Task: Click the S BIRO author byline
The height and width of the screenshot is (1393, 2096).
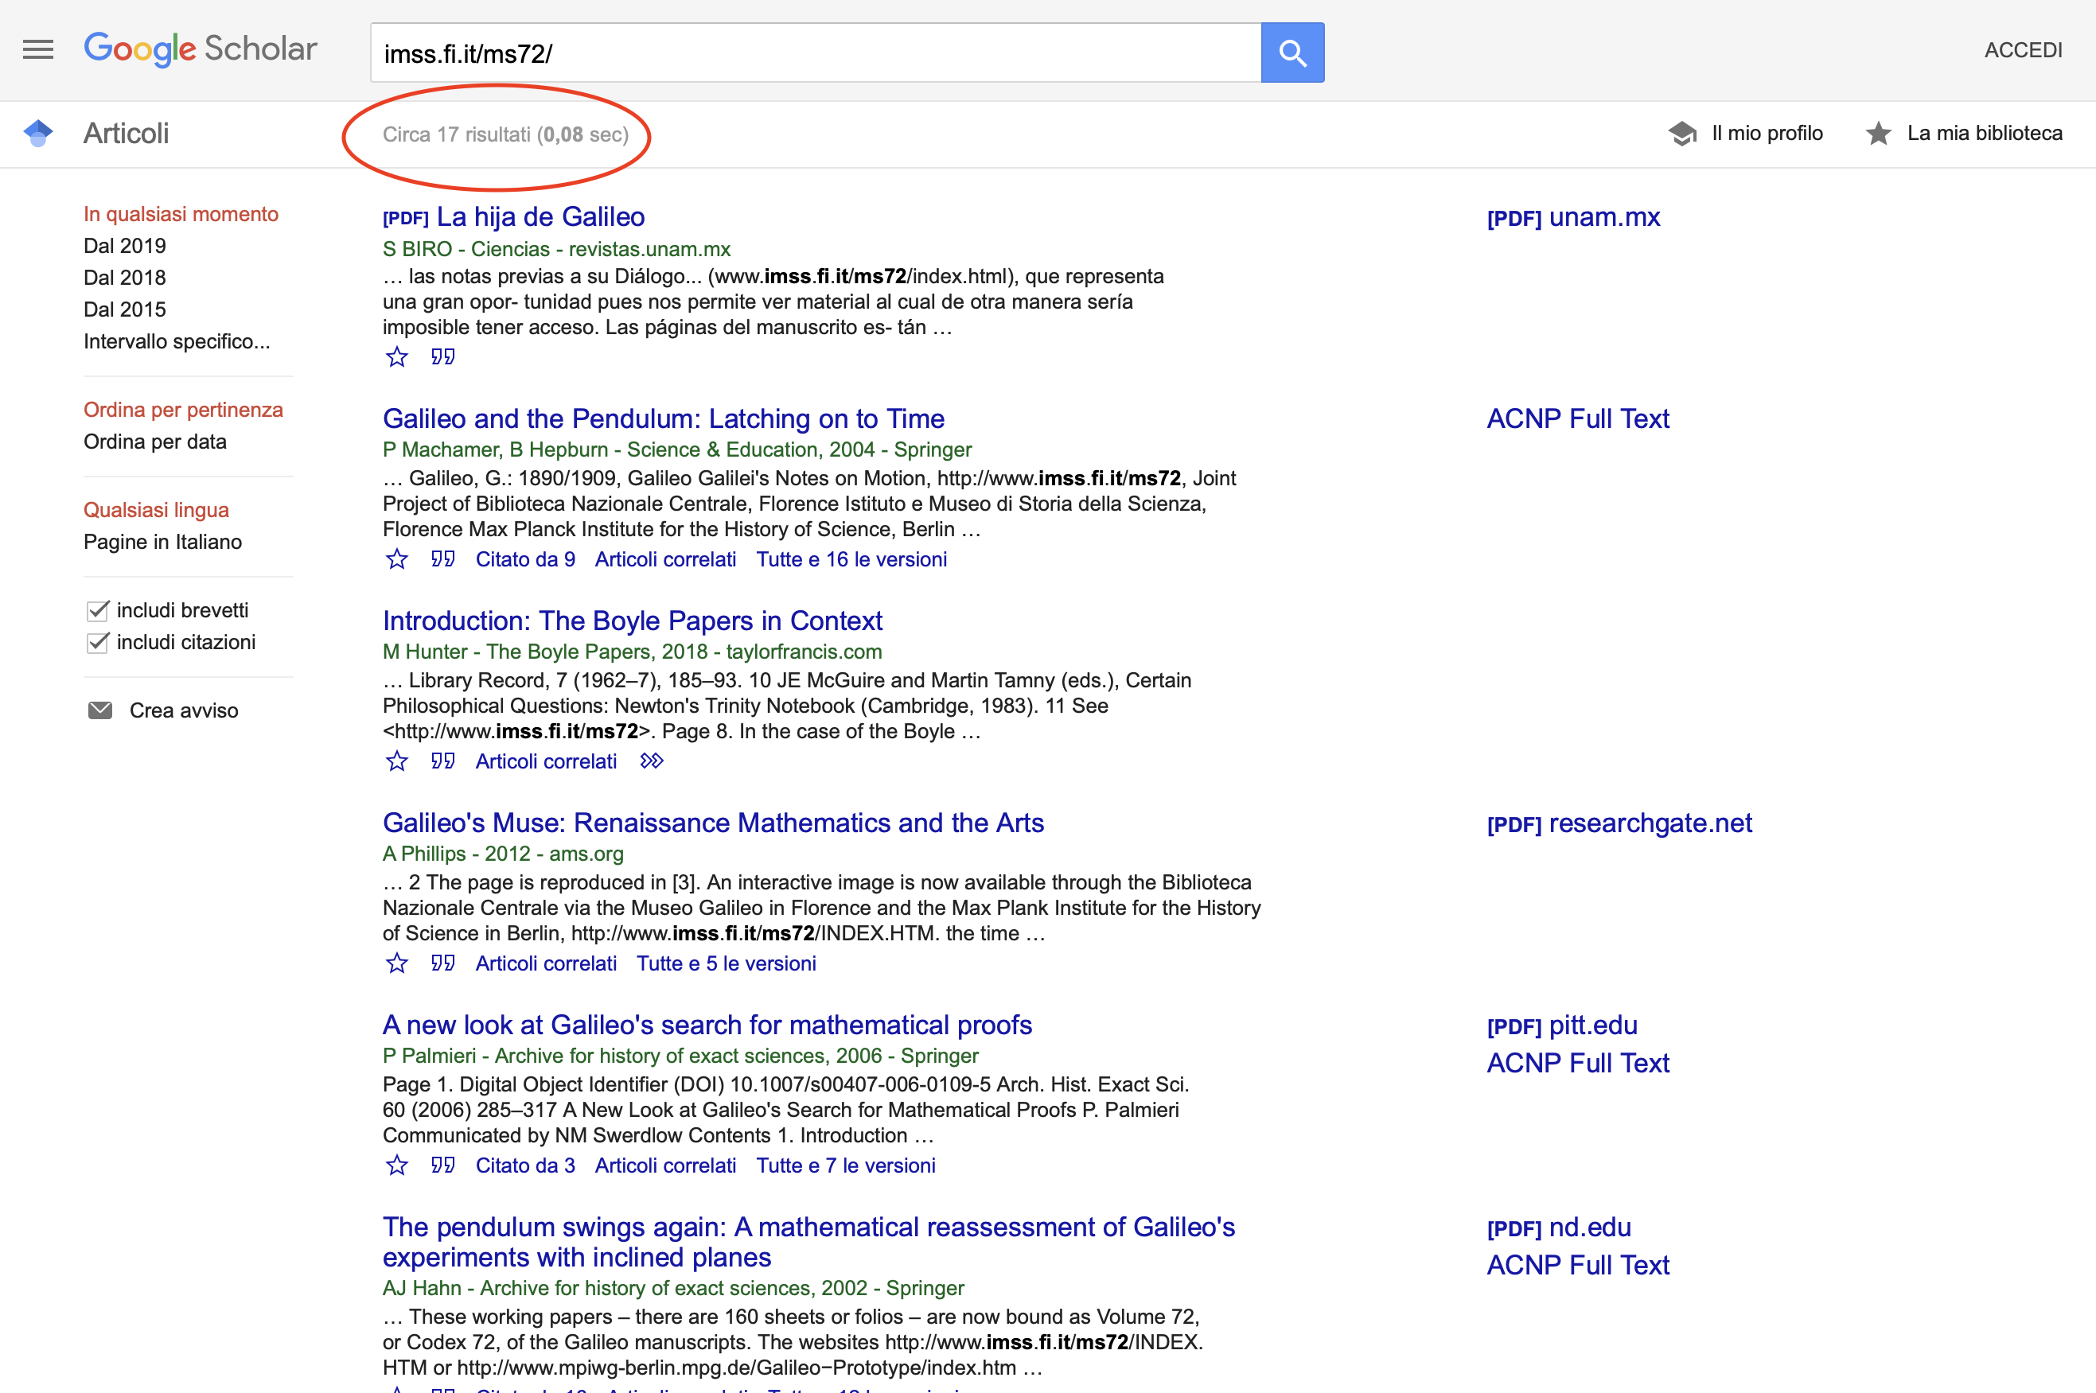Action: (x=418, y=249)
